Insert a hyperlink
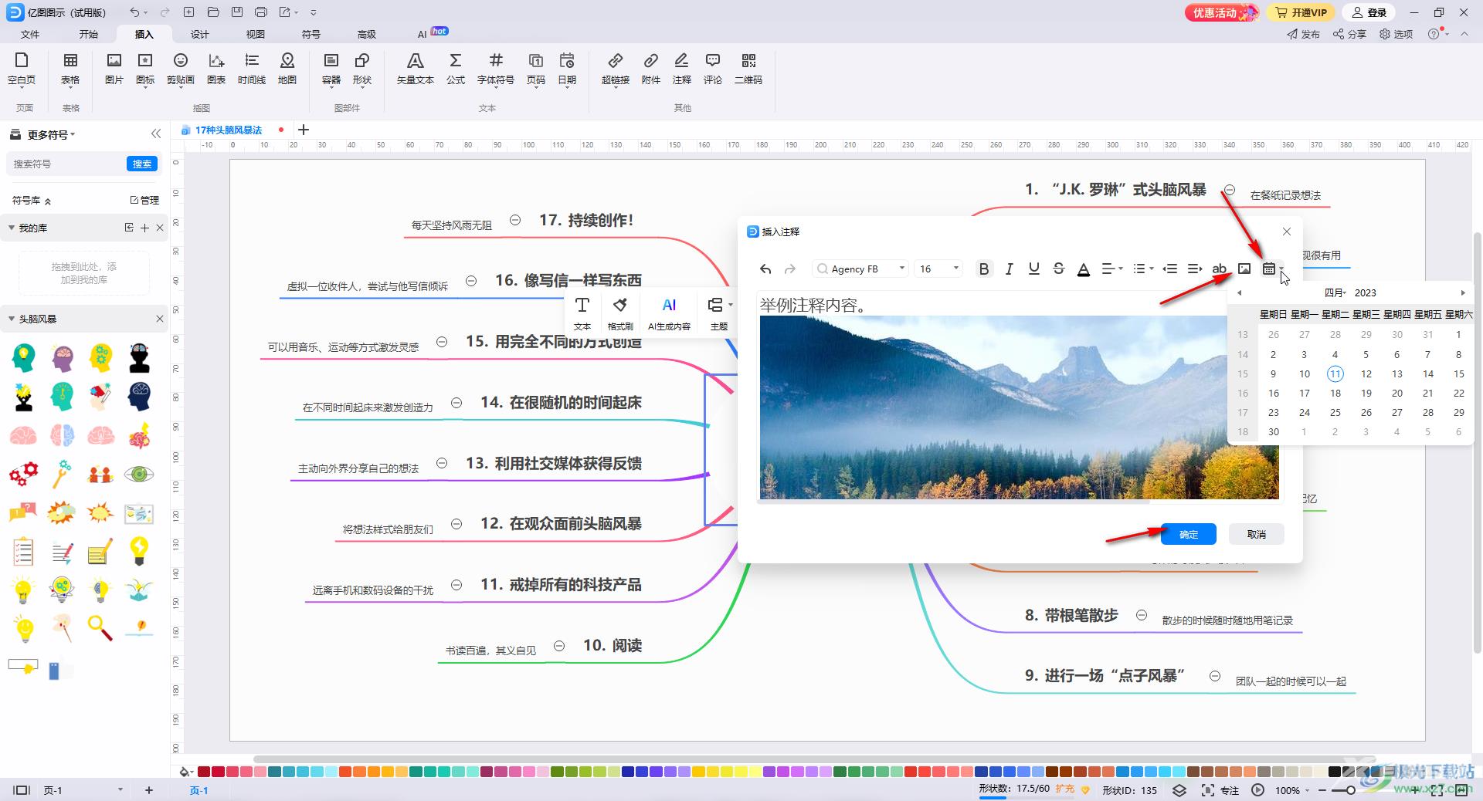The width and height of the screenshot is (1483, 801). (x=616, y=68)
